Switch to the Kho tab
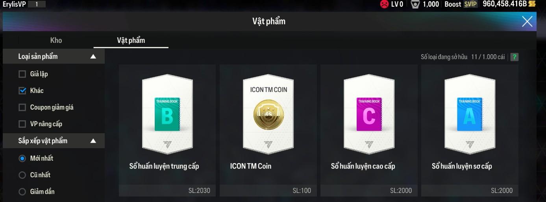Screen dimensions: 546x202 (x=56, y=40)
